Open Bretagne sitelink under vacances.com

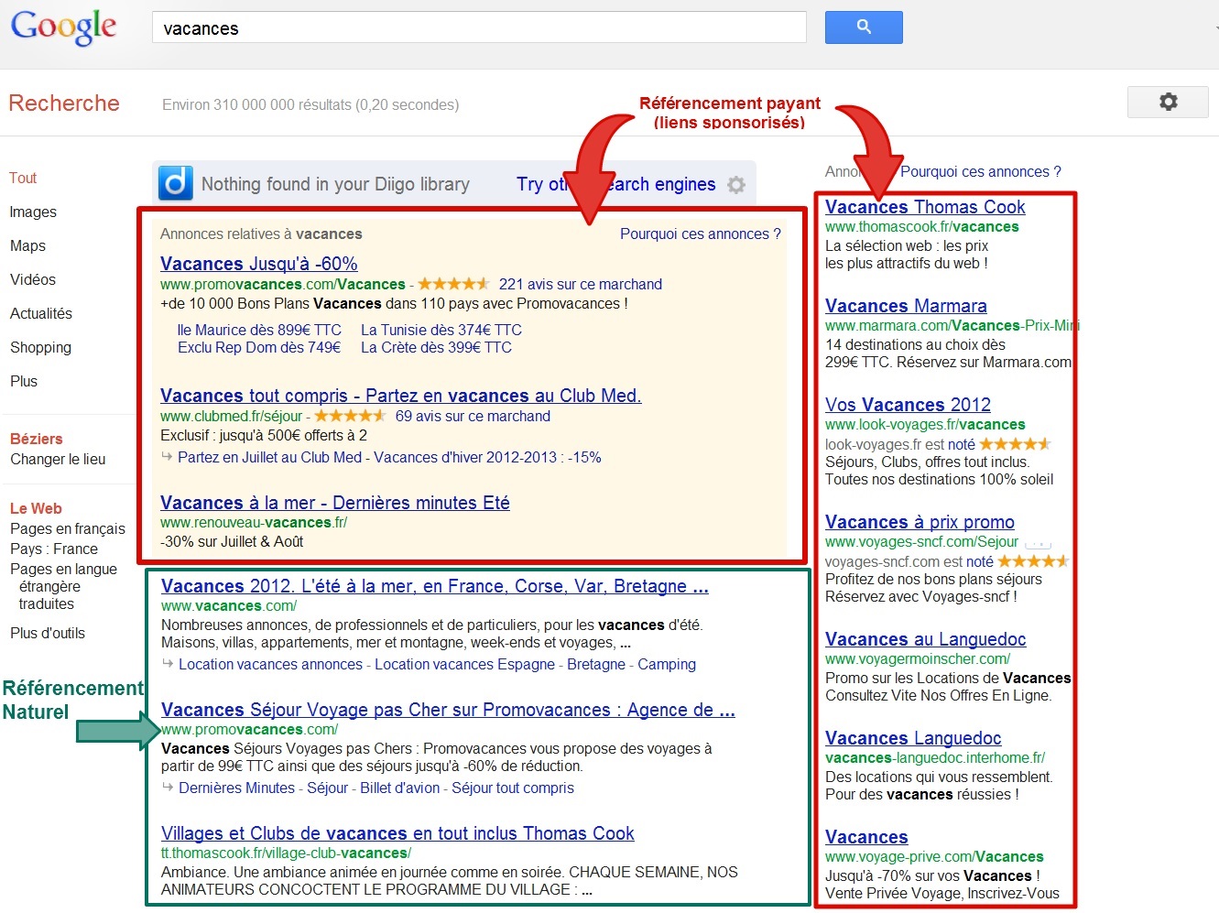point(596,664)
